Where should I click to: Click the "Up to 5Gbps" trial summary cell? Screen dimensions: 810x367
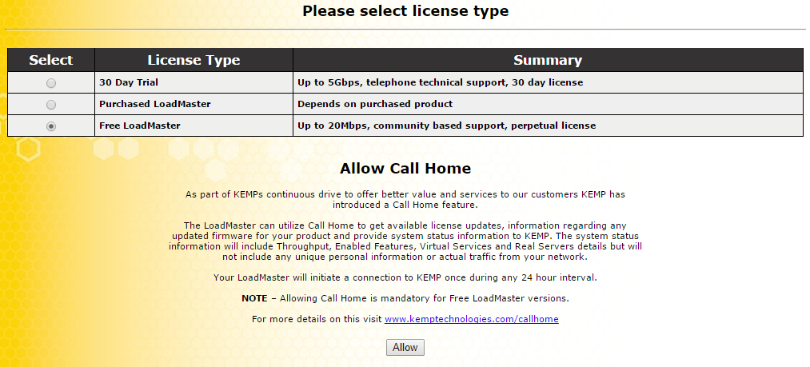(440, 82)
